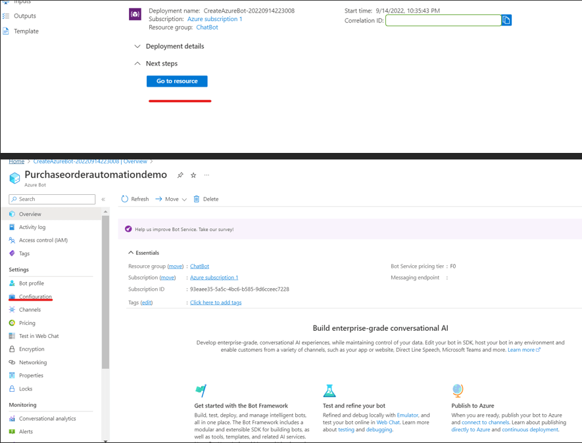
Task: Click the Bot profile icon
Action: tap(12, 284)
